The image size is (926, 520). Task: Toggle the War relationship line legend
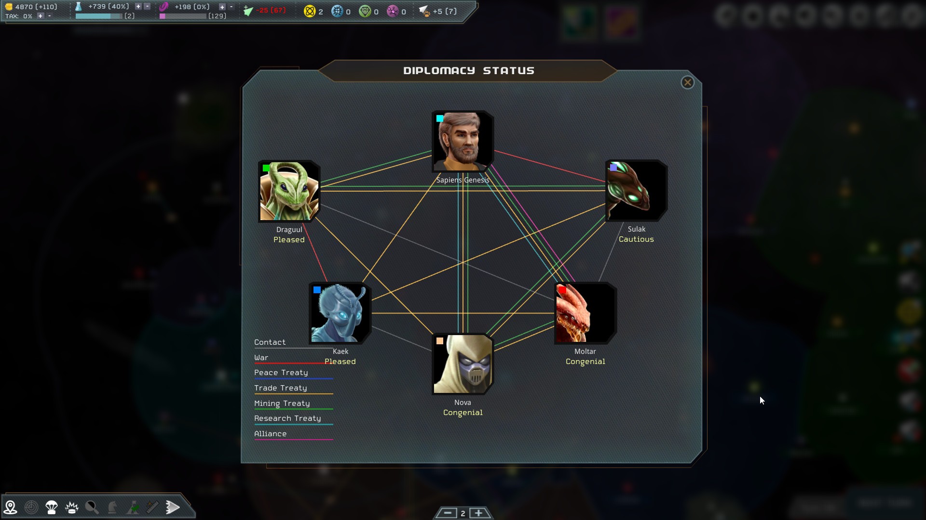(x=261, y=357)
